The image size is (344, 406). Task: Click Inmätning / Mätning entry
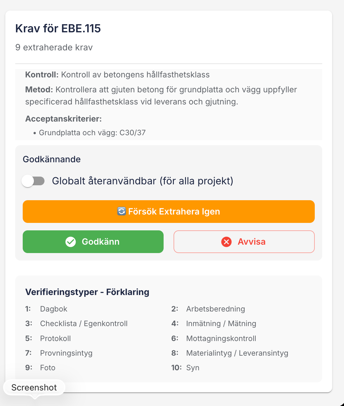pos(221,324)
